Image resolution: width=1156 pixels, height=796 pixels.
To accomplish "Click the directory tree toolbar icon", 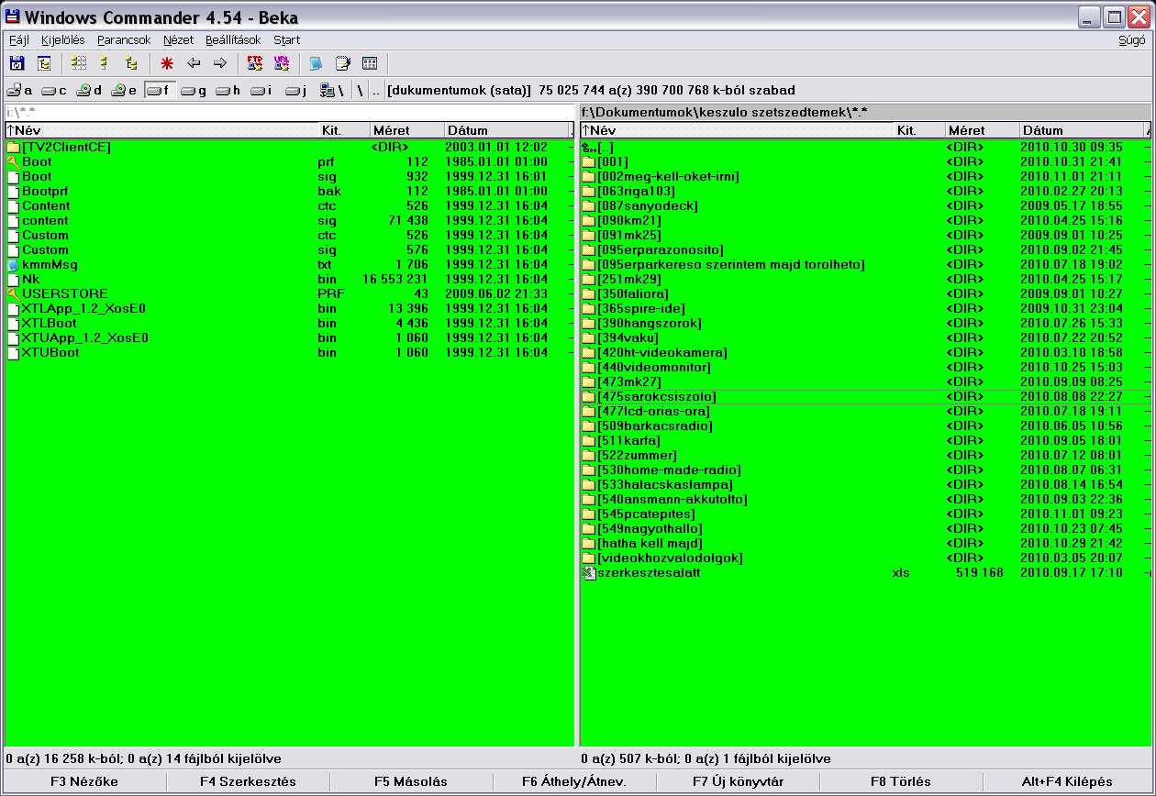I will tap(131, 63).
